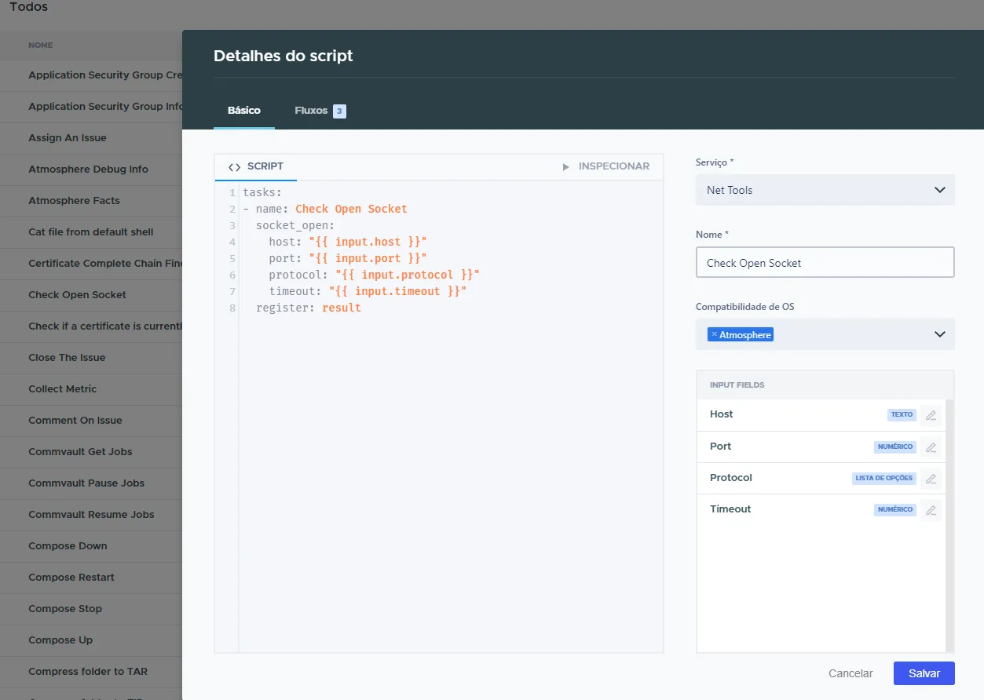Select Compose Stop in background list

pyautogui.click(x=91, y=609)
